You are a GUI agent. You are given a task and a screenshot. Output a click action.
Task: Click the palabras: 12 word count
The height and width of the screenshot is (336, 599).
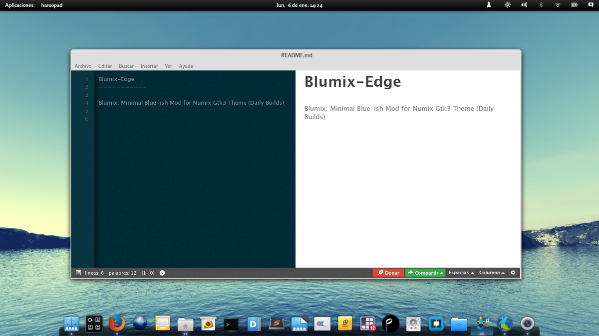tap(123, 273)
